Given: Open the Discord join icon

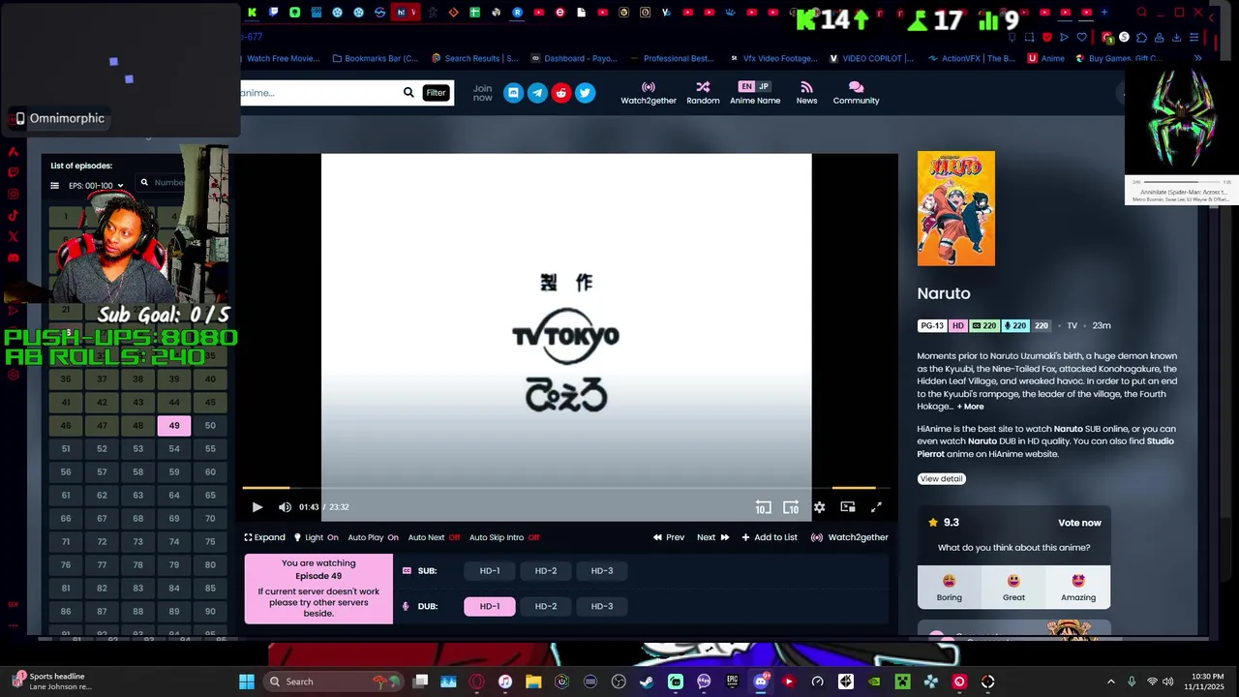Looking at the screenshot, I should [513, 93].
